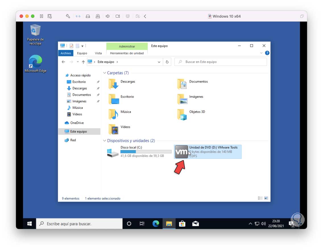Click the network adapter arrows icon

(78, 16)
